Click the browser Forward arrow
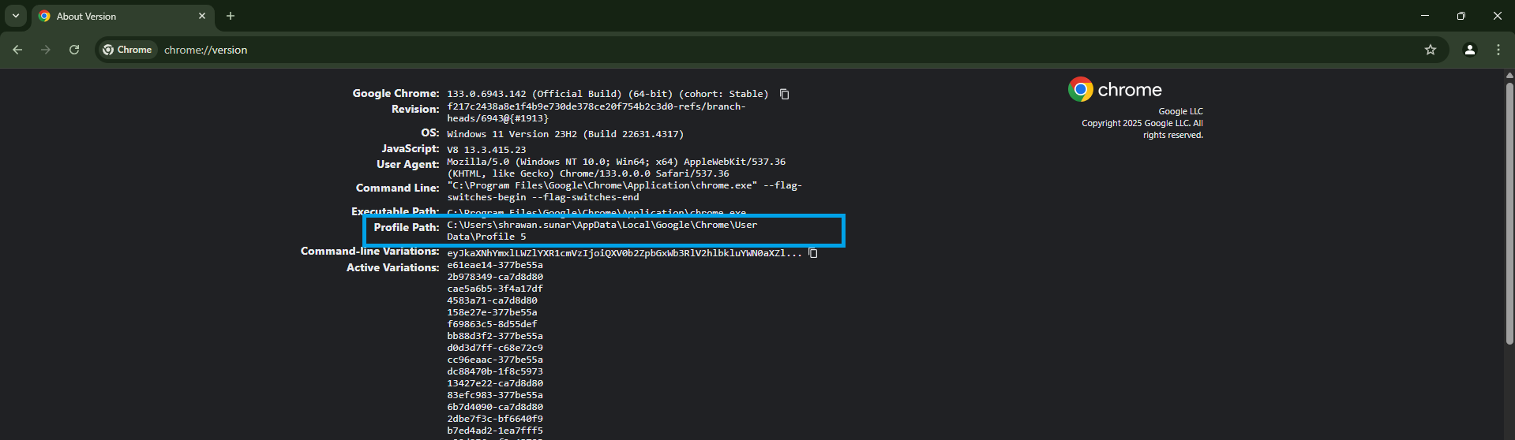Viewport: 1515px width, 440px height. pos(46,50)
